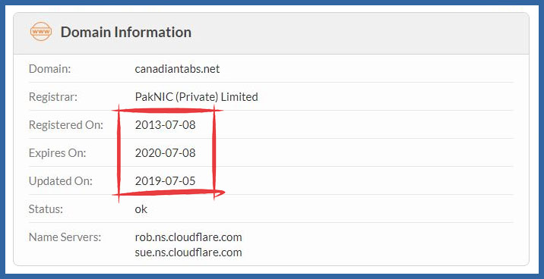This screenshot has height=279, width=544.
Task: Click the Name Servers: label
Action: (65, 237)
